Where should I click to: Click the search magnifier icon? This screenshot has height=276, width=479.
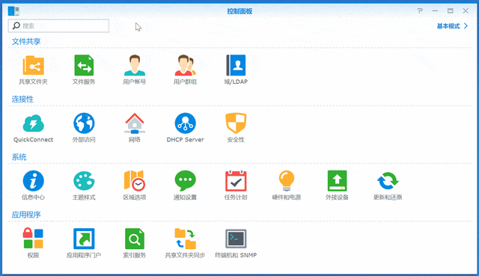coord(16,26)
